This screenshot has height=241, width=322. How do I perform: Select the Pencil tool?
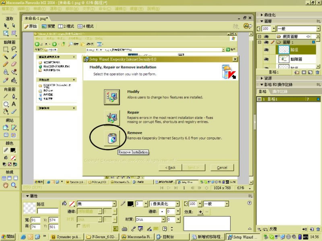(x=6, y=64)
